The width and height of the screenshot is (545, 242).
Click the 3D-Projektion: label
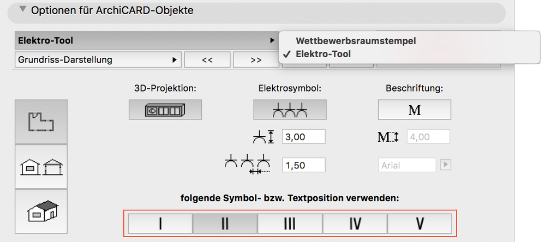coord(165,88)
